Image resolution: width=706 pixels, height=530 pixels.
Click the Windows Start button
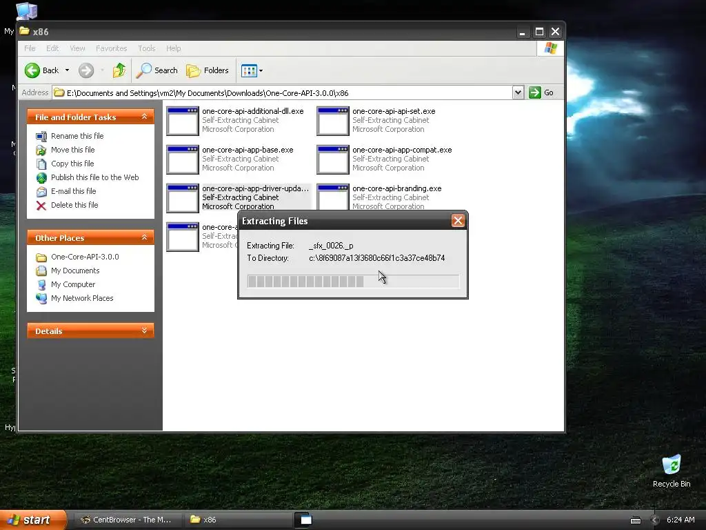[x=33, y=520]
